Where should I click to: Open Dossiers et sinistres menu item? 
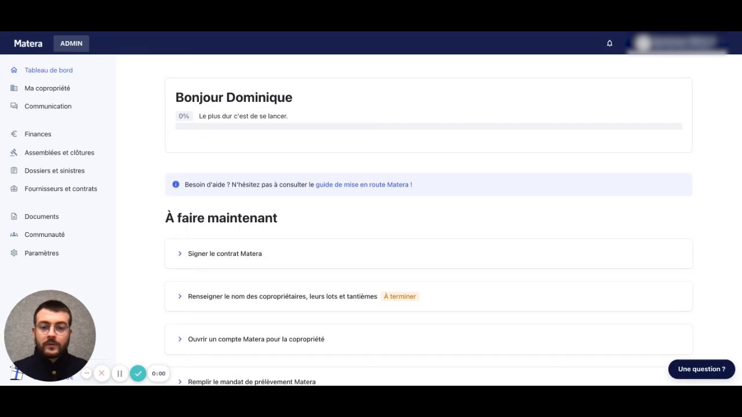coord(54,171)
